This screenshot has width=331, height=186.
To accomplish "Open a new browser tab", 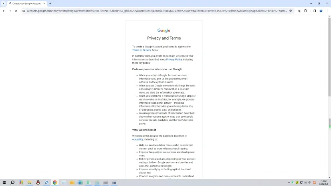I will [x=50, y=3].
